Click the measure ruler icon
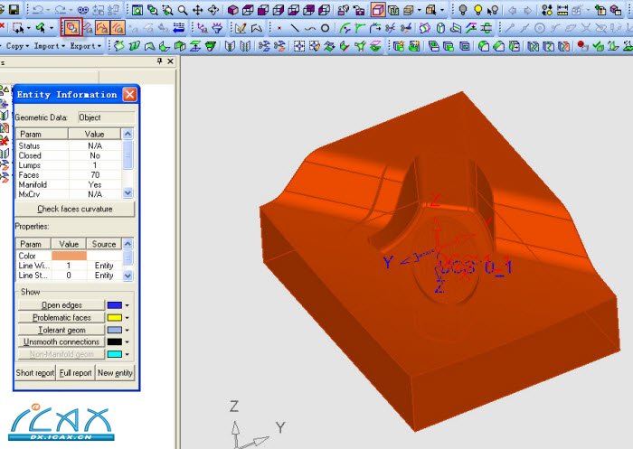633x449 pixels. [562, 10]
